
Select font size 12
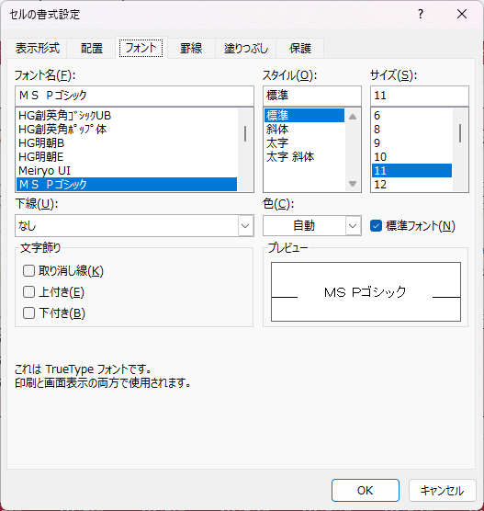pos(411,184)
